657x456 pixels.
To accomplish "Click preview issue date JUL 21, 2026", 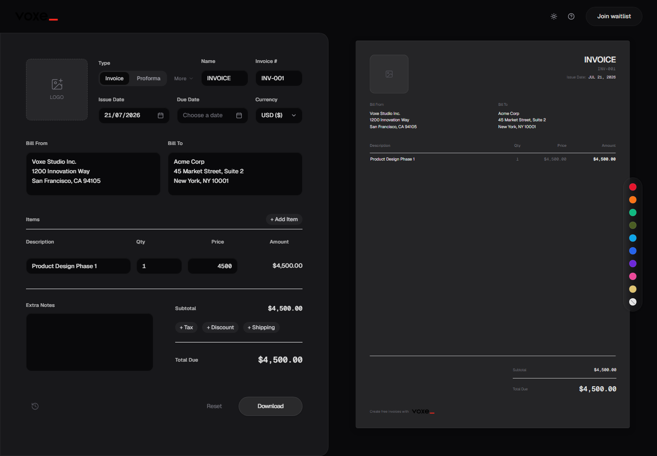I will click(x=602, y=78).
